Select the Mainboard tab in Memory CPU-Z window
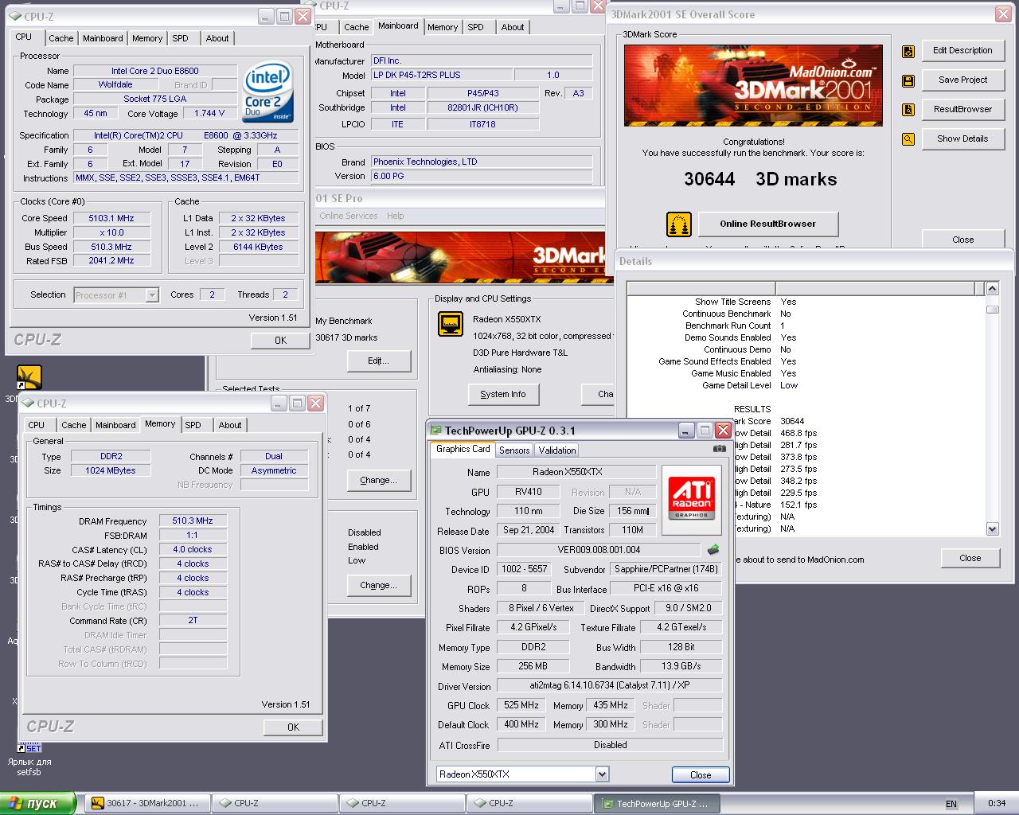This screenshot has height=815, width=1019. (x=115, y=425)
